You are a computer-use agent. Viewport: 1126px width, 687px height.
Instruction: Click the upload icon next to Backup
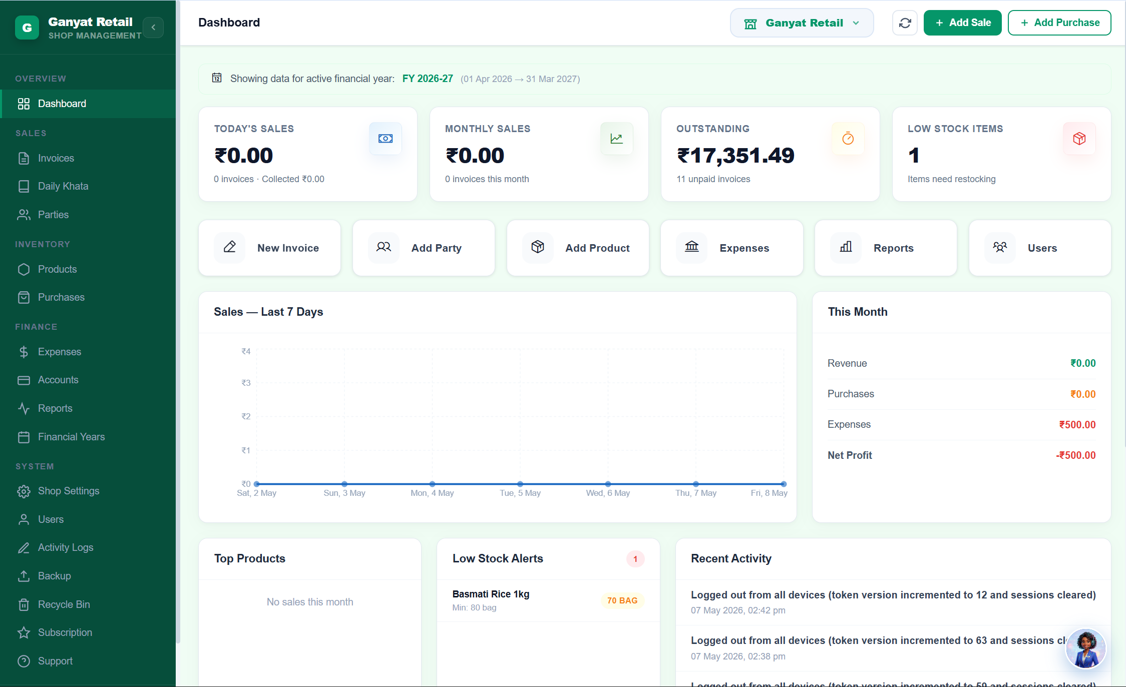click(x=24, y=576)
